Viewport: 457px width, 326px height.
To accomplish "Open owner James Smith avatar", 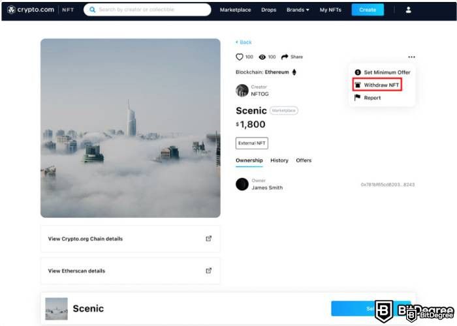I will tap(242, 185).
